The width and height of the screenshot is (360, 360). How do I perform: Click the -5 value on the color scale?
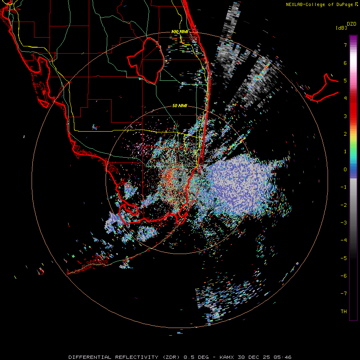pos(344,258)
